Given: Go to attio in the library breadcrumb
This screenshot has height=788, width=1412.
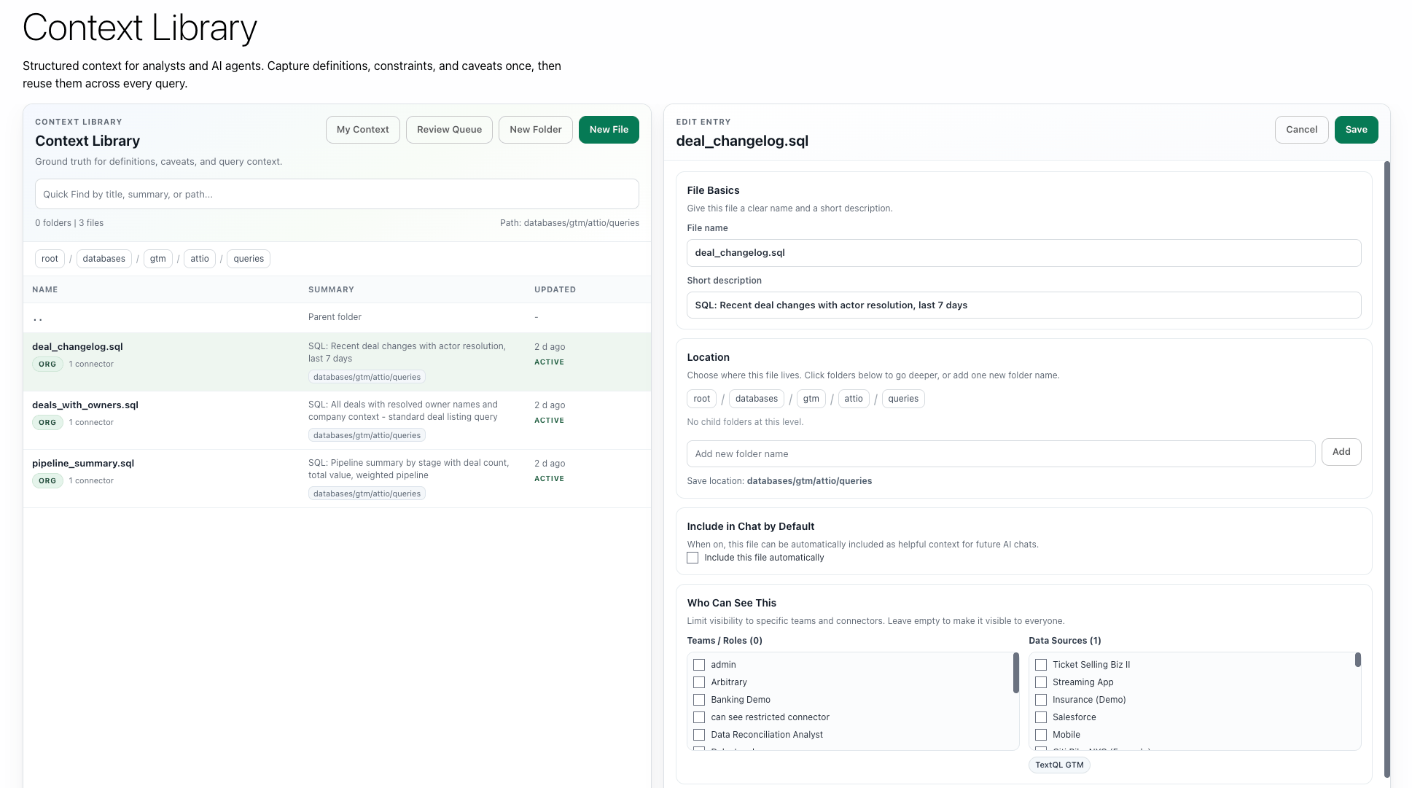Looking at the screenshot, I should (200, 259).
